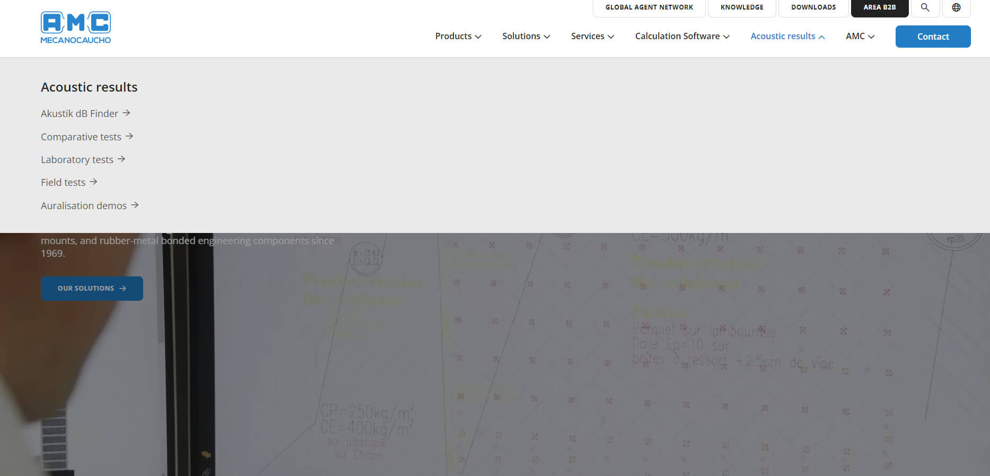This screenshot has width=990, height=476.
Task: Expand the Products menu
Action: click(458, 36)
